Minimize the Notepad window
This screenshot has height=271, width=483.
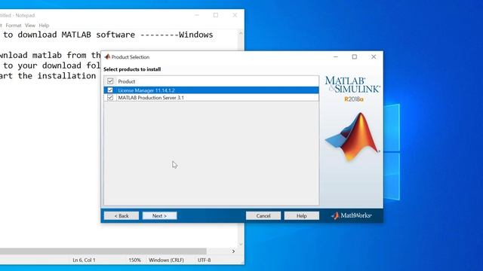click(x=197, y=15)
